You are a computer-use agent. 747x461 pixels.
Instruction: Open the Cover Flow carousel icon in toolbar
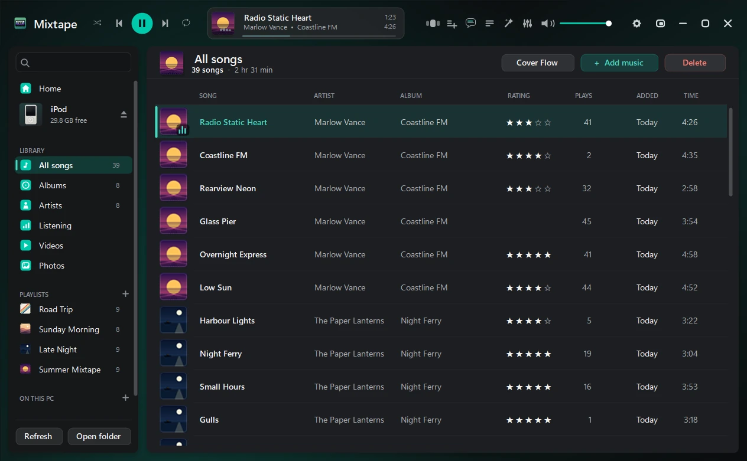click(x=433, y=24)
